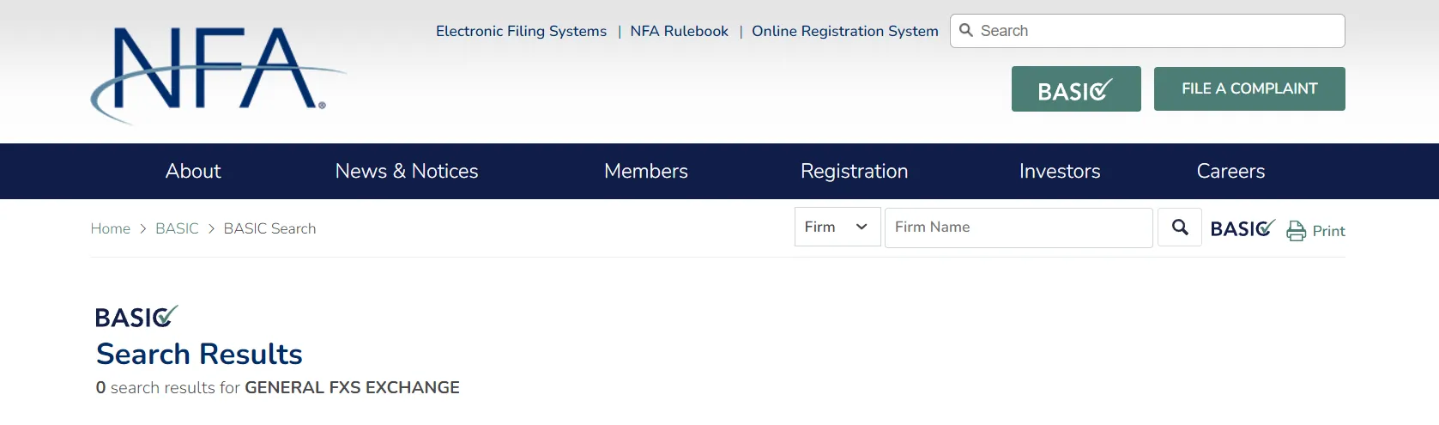Open Electronic Filing Systems link
This screenshot has height=425, width=1439.
coord(521,31)
